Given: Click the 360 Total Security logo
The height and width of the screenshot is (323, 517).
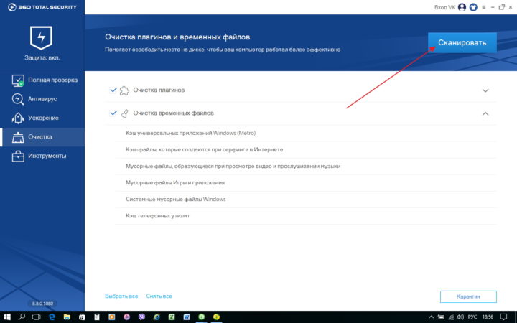Looking at the screenshot, I should point(42,7).
